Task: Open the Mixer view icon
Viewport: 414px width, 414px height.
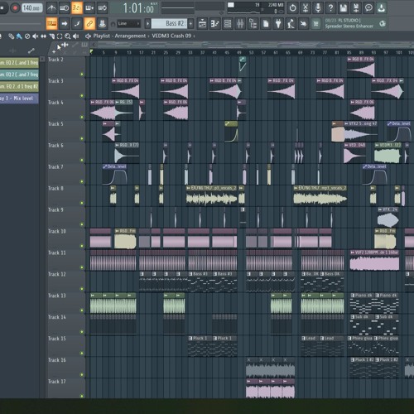Action: click(240, 24)
